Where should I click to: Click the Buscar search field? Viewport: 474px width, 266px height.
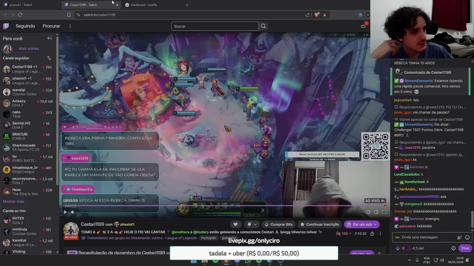pyautogui.click(x=215, y=26)
